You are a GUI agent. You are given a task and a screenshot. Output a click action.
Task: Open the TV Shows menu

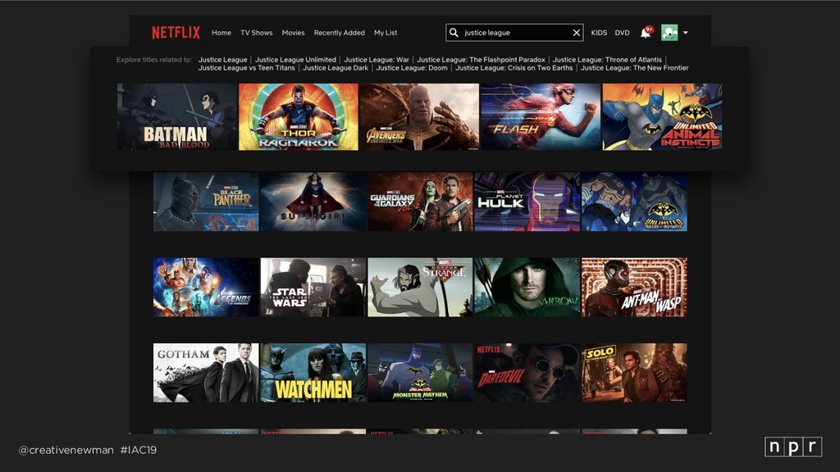(257, 33)
